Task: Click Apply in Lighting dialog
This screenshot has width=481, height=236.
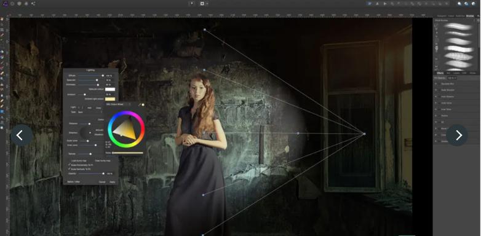Action: 113,182
